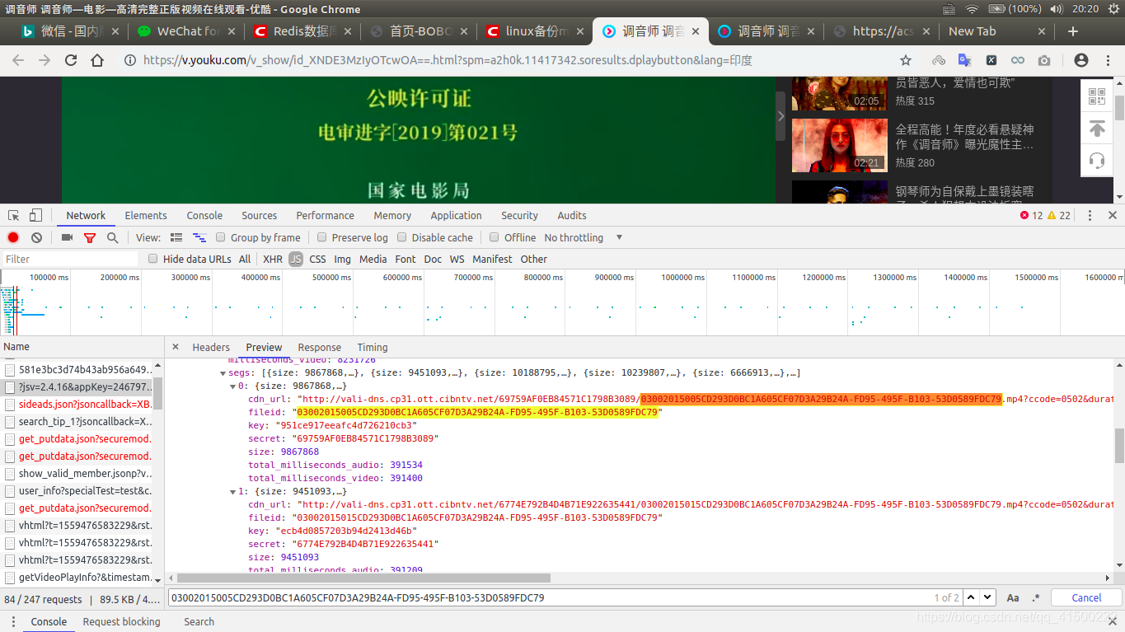Click the 02:05 video thumbnail
Viewport: 1125px width, 632px height.
840,93
